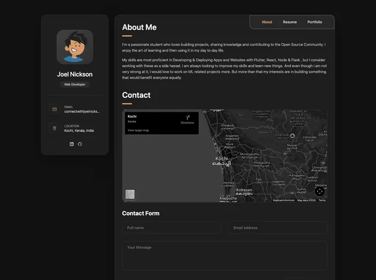The image size is (376, 280).
Task: Switch to the Resume tab
Action: [290, 22]
